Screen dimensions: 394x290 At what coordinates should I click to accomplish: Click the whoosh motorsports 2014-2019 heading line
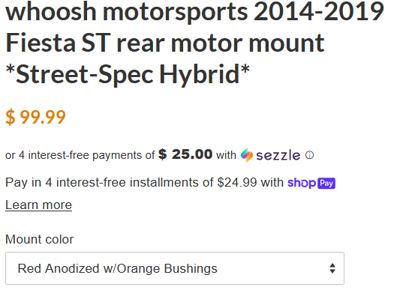click(194, 11)
